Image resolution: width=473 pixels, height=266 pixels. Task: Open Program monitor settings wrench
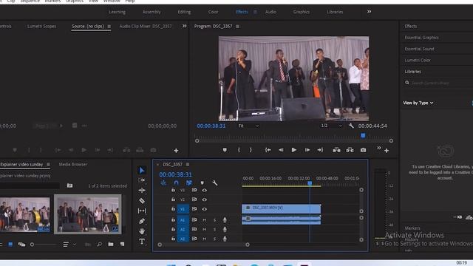click(x=351, y=126)
